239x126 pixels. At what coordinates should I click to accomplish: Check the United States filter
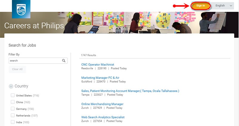pos(13,95)
